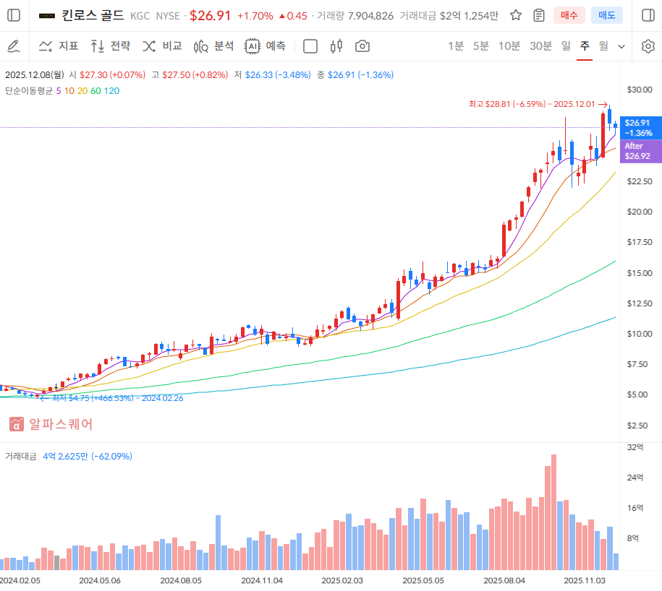The height and width of the screenshot is (591, 662).
Task: Click the square fullscreen layout icon
Action: pos(310,46)
